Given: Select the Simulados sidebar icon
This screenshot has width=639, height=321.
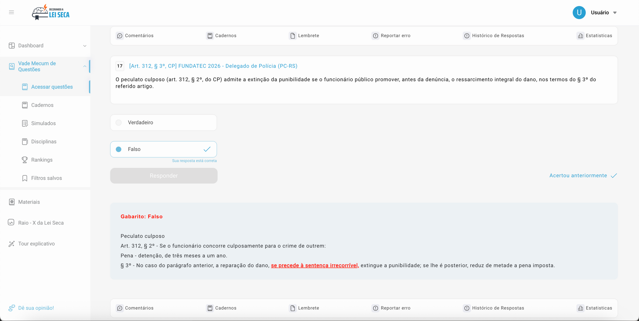Looking at the screenshot, I should point(25,123).
